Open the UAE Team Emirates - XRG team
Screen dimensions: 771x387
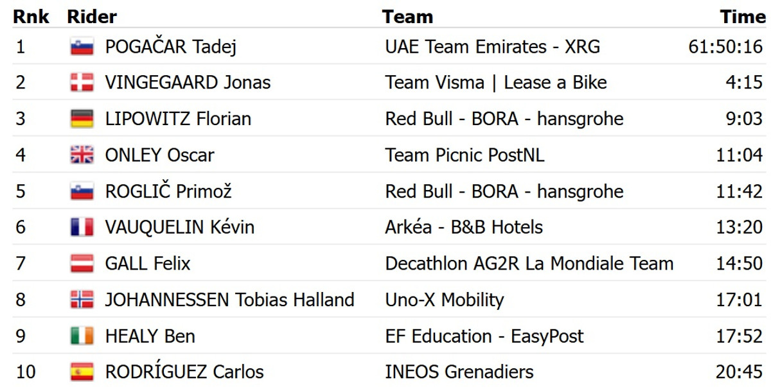pyautogui.click(x=492, y=47)
